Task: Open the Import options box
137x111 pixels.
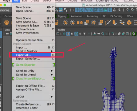Action: point(53,47)
